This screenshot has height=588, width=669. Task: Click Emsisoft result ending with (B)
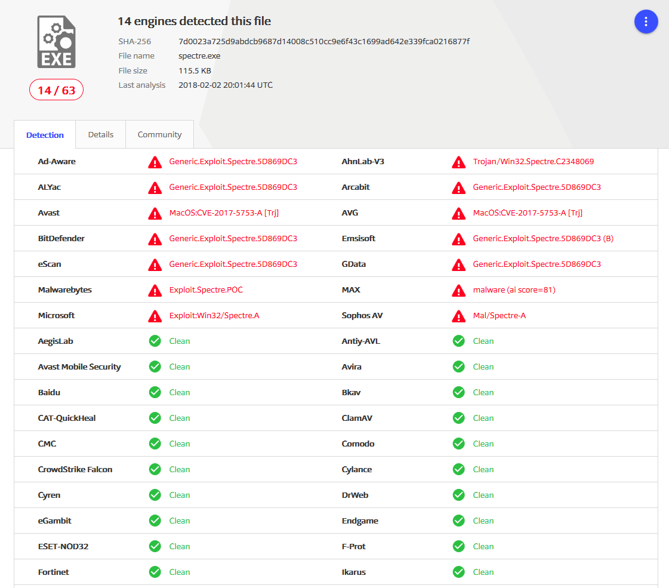pos(543,238)
